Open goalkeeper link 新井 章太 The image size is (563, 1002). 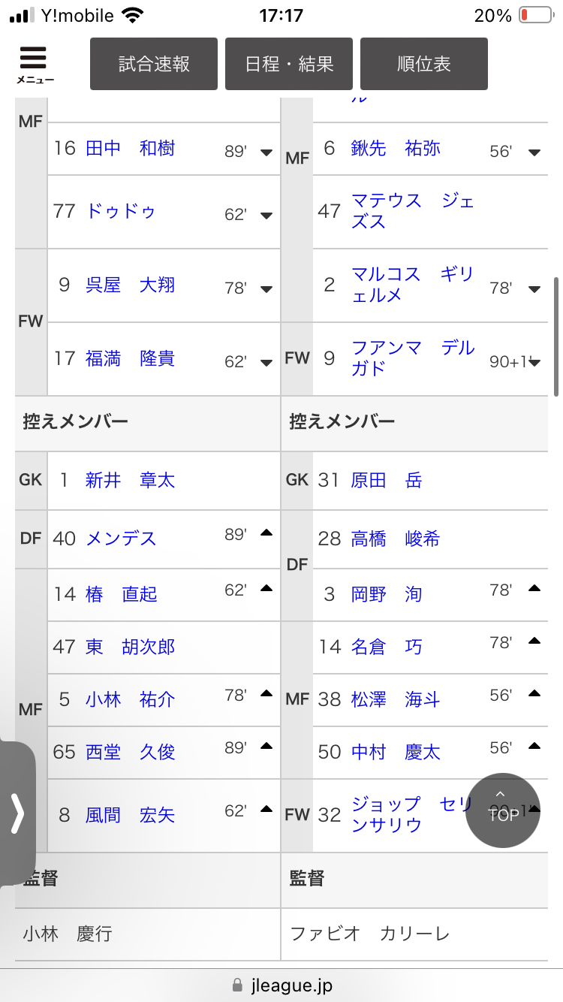tap(130, 480)
